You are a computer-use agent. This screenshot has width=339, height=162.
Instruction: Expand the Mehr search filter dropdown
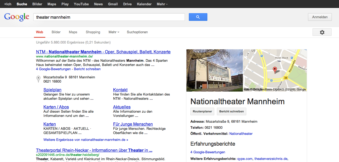pyautogui.click(x=114, y=32)
